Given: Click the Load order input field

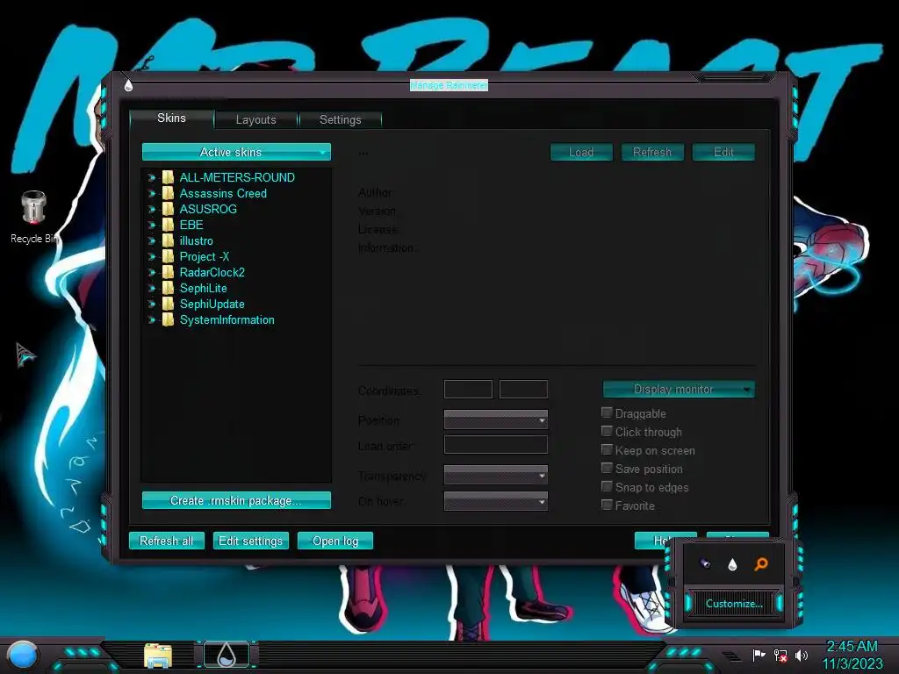Looking at the screenshot, I should point(496,445).
